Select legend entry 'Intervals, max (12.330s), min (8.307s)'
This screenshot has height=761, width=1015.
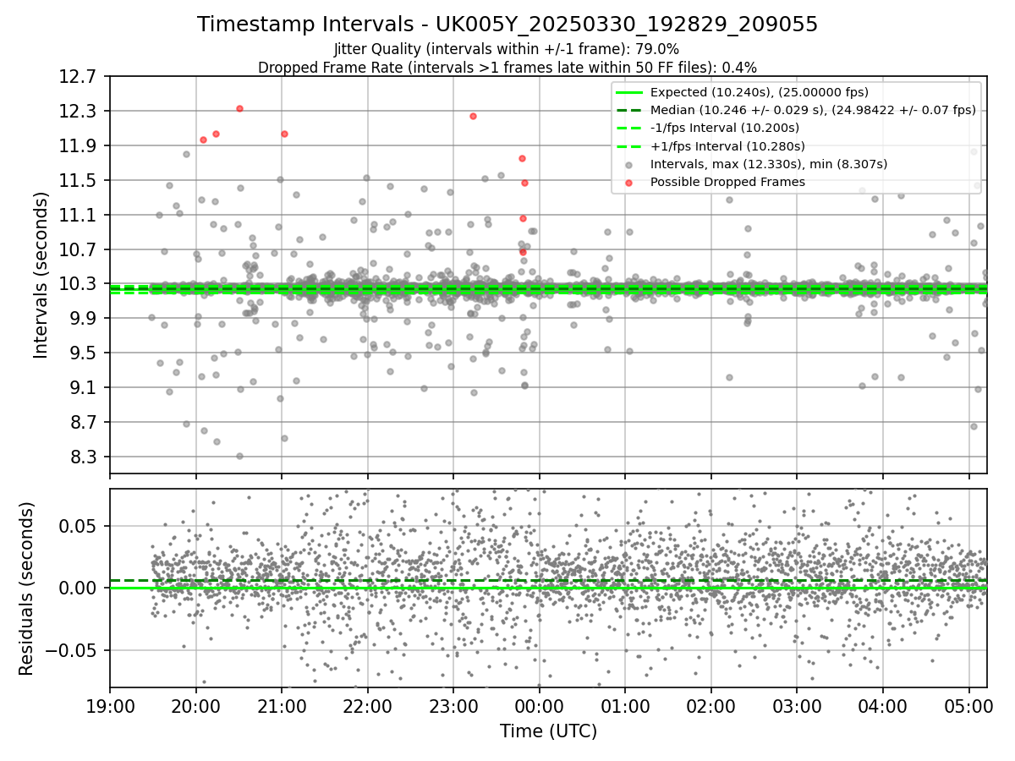point(769,164)
